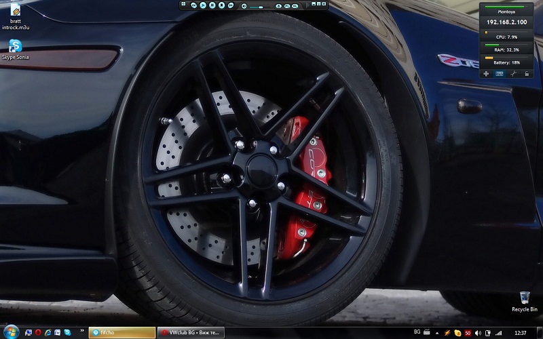The height and width of the screenshot is (339, 543).
Task: Click the media player volume slider
Action: coord(259,5)
